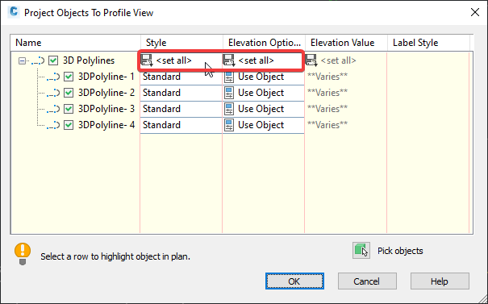Click Use Object icon for 3DPolyline- 2
Viewport: 488px width, 304px height.
tap(229, 93)
